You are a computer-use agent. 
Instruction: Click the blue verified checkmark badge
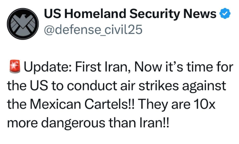tap(225, 14)
